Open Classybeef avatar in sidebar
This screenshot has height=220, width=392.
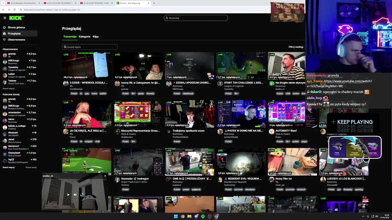click(5, 154)
